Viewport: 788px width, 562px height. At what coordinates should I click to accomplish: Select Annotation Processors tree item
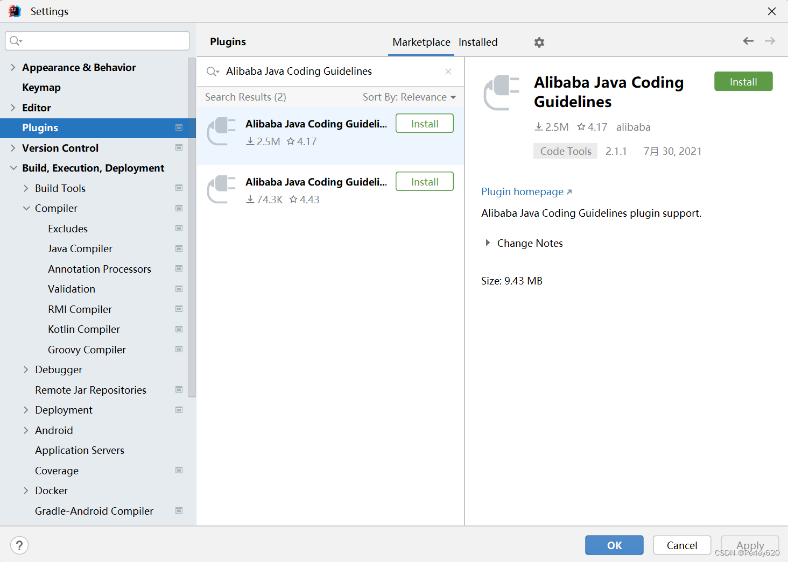(100, 269)
